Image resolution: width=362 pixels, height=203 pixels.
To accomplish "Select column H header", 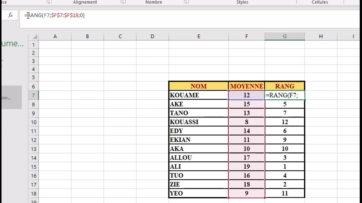I will tap(321, 36).
